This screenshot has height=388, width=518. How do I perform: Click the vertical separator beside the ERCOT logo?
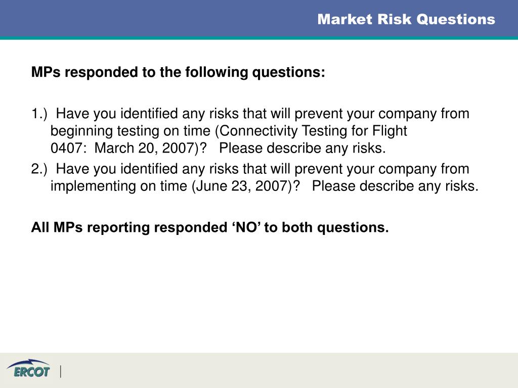click(61, 371)
